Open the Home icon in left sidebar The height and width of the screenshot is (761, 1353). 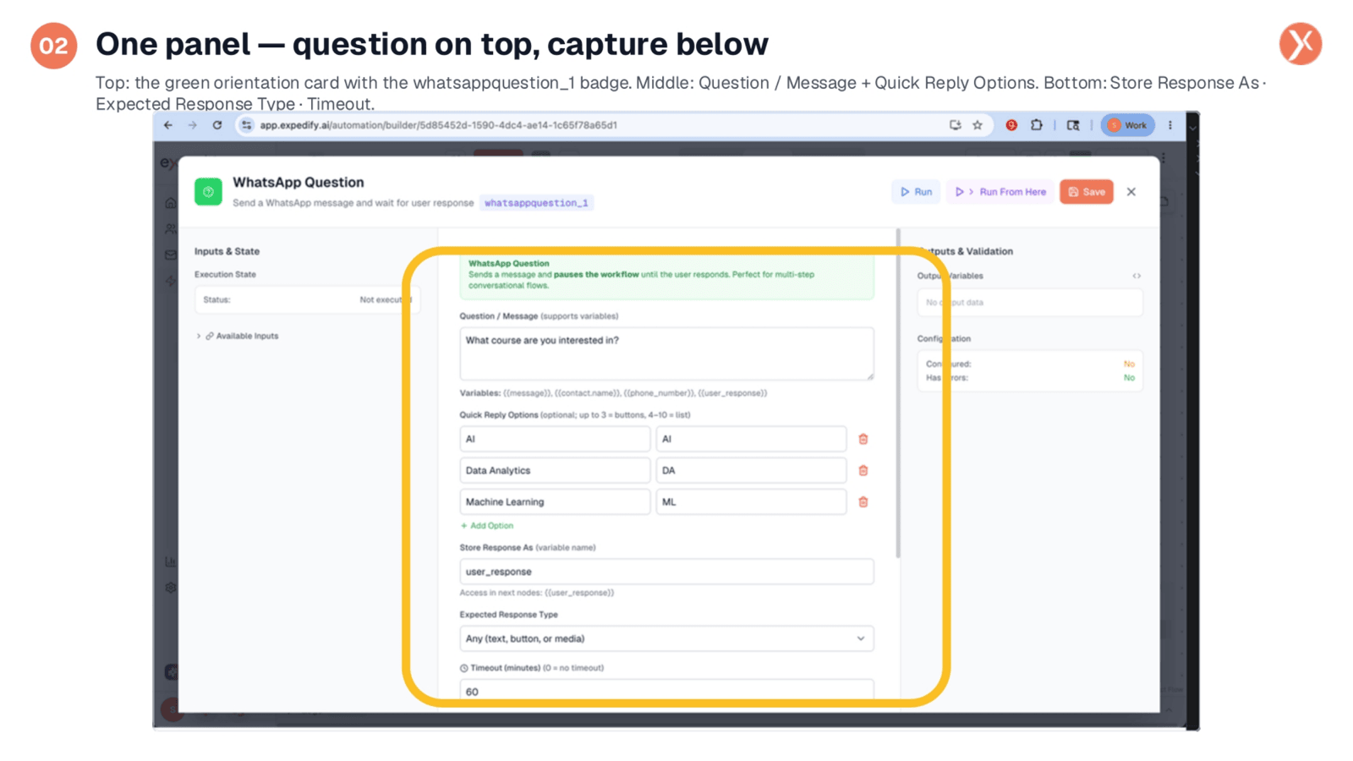[171, 203]
